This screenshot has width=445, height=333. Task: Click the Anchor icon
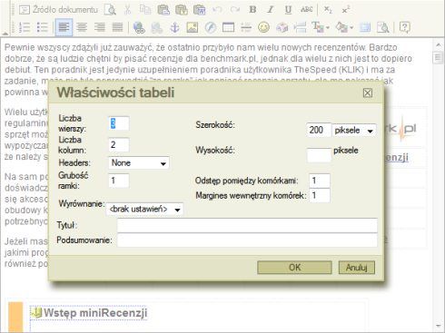click(x=174, y=27)
